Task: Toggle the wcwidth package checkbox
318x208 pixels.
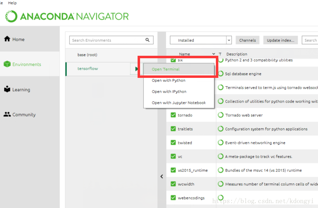Action: (173, 184)
